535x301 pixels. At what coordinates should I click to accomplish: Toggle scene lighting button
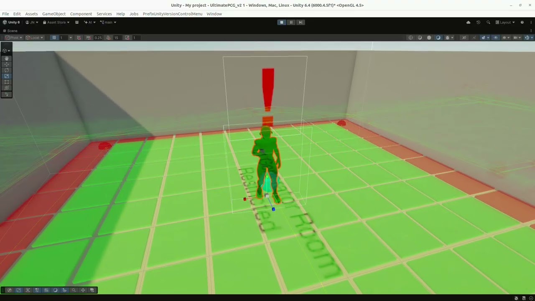(x=474, y=38)
